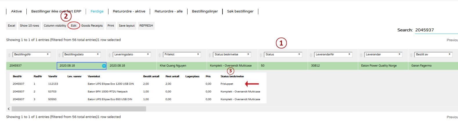Click the LeverandørNr filter input
This screenshot has height=123, width=458.
click(x=333, y=54)
